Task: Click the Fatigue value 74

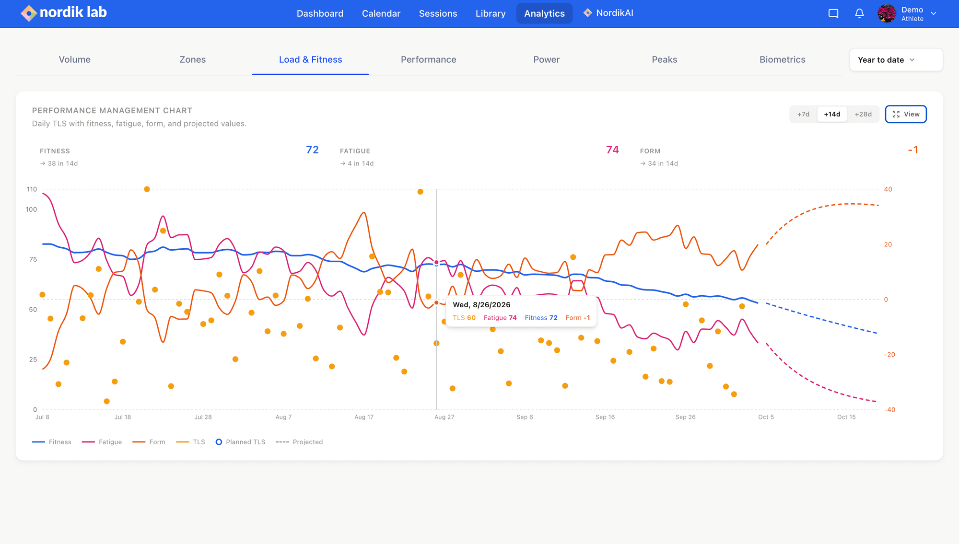Action: [612, 150]
